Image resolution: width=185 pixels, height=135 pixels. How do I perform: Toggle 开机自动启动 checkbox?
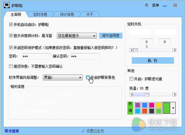click(11, 25)
